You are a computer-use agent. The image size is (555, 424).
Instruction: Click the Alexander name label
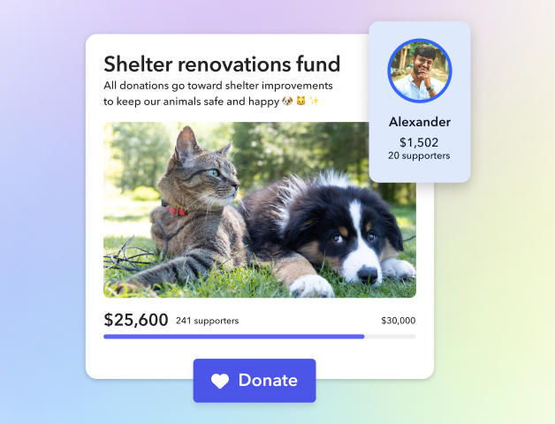click(420, 122)
